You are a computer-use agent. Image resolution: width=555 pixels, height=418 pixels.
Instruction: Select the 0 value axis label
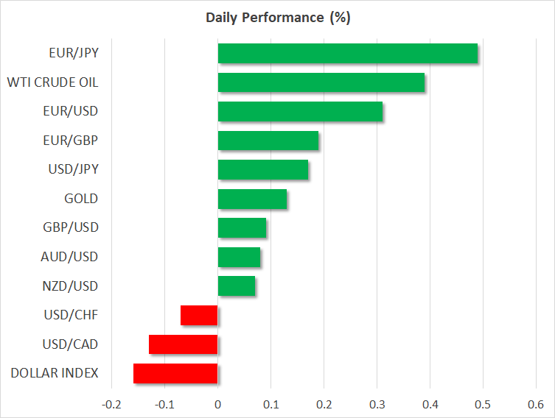pyautogui.click(x=217, y=404)
